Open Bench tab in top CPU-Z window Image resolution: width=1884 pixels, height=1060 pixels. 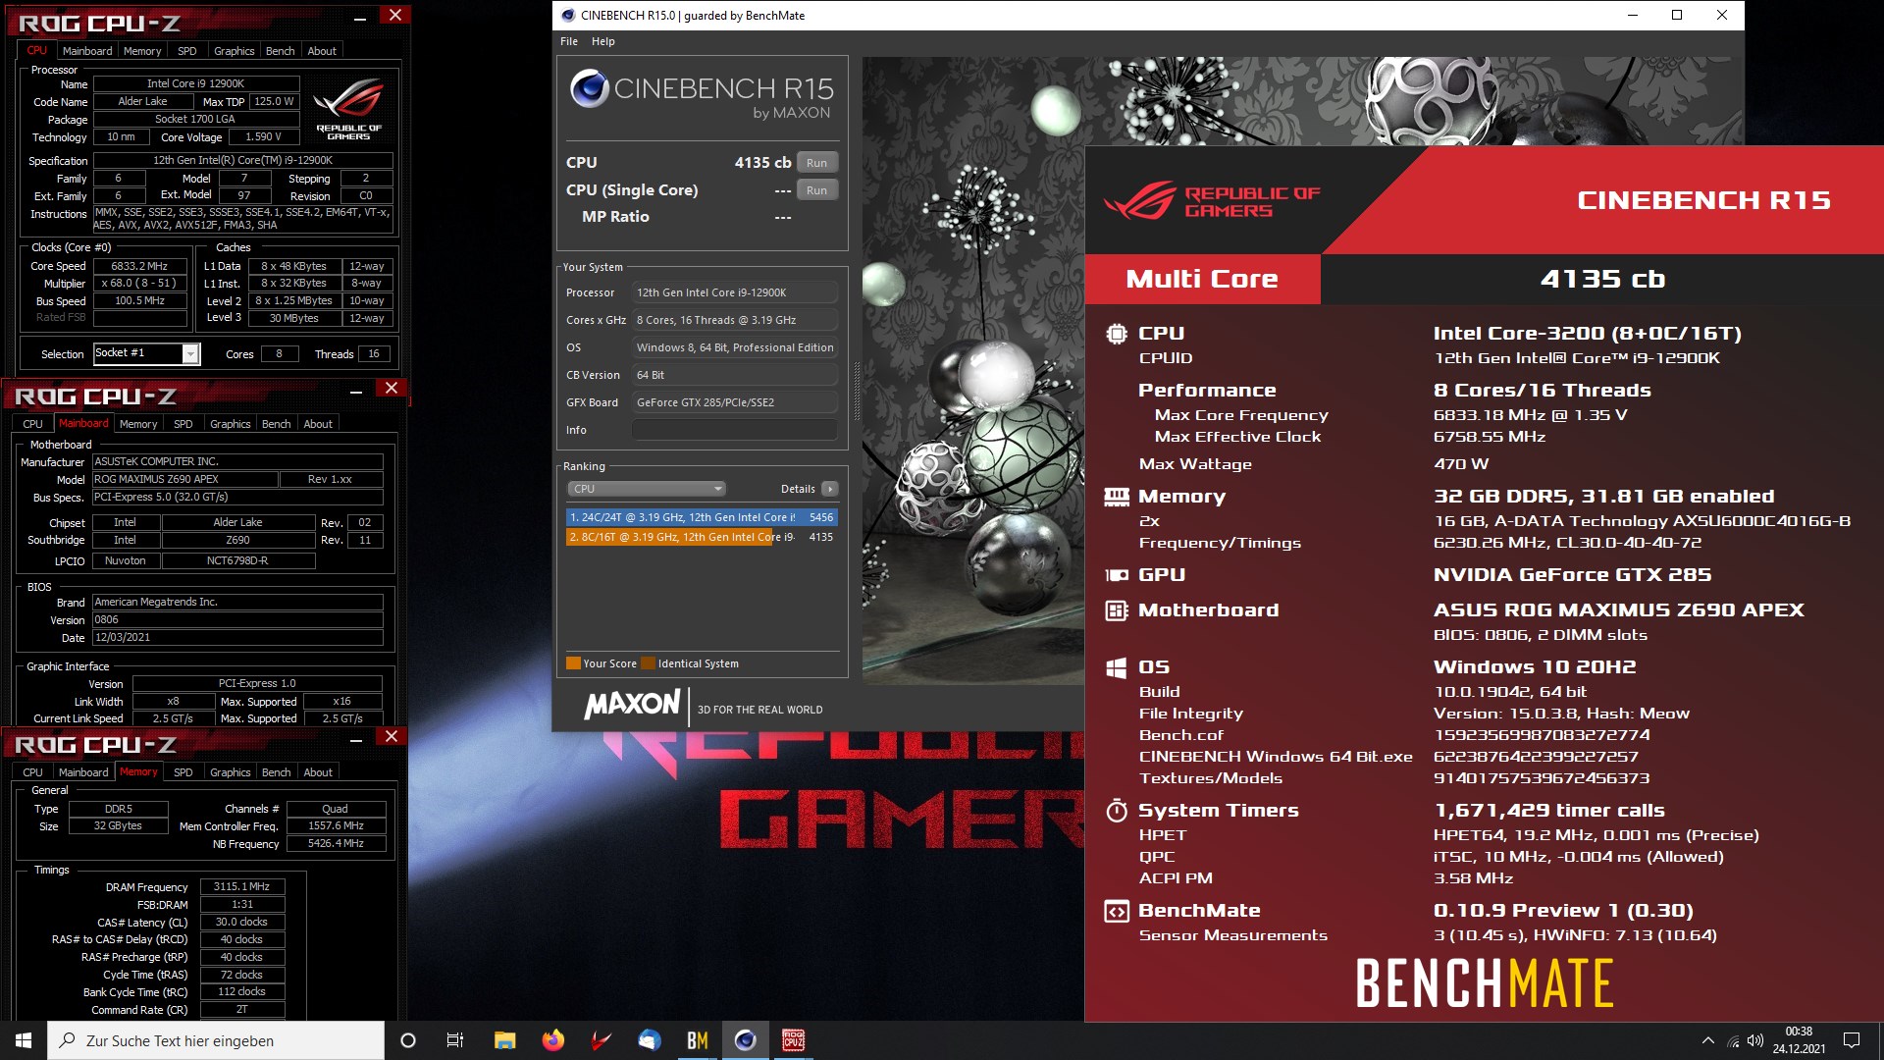coord(280,51)
